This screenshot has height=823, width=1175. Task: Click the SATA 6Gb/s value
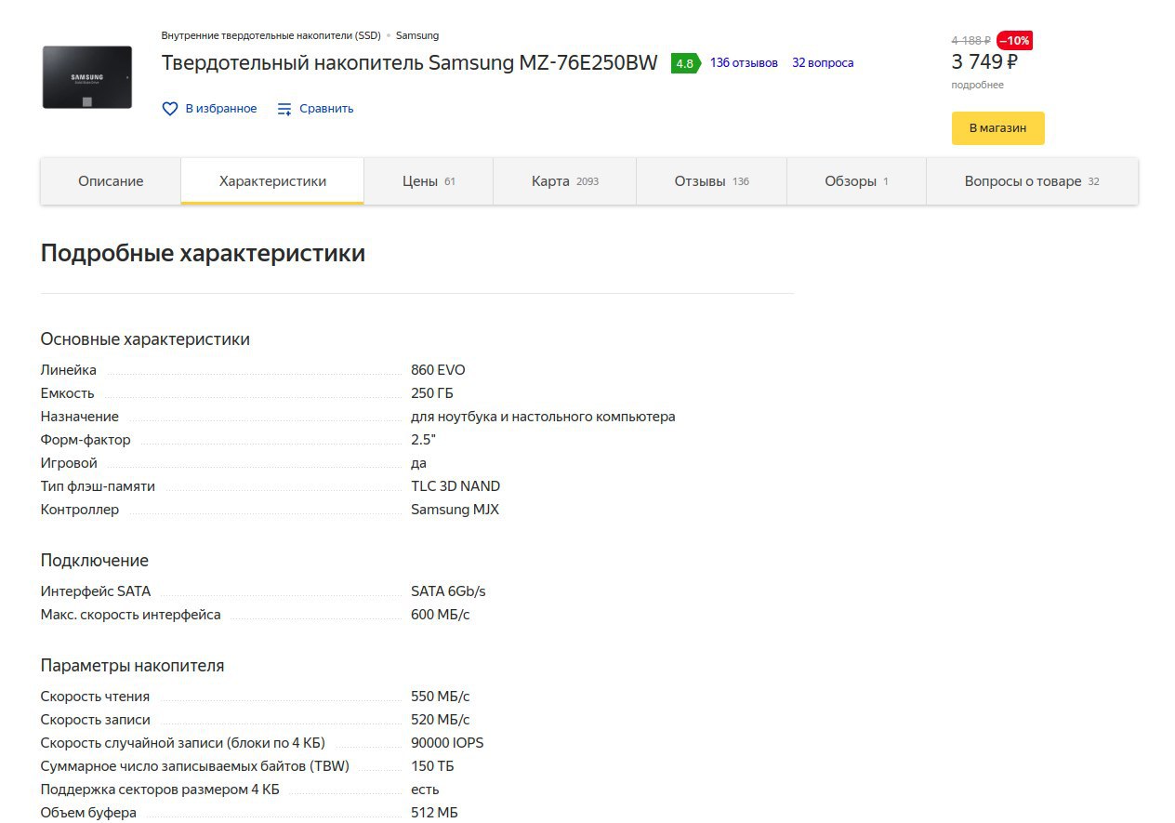pos(448,591)
